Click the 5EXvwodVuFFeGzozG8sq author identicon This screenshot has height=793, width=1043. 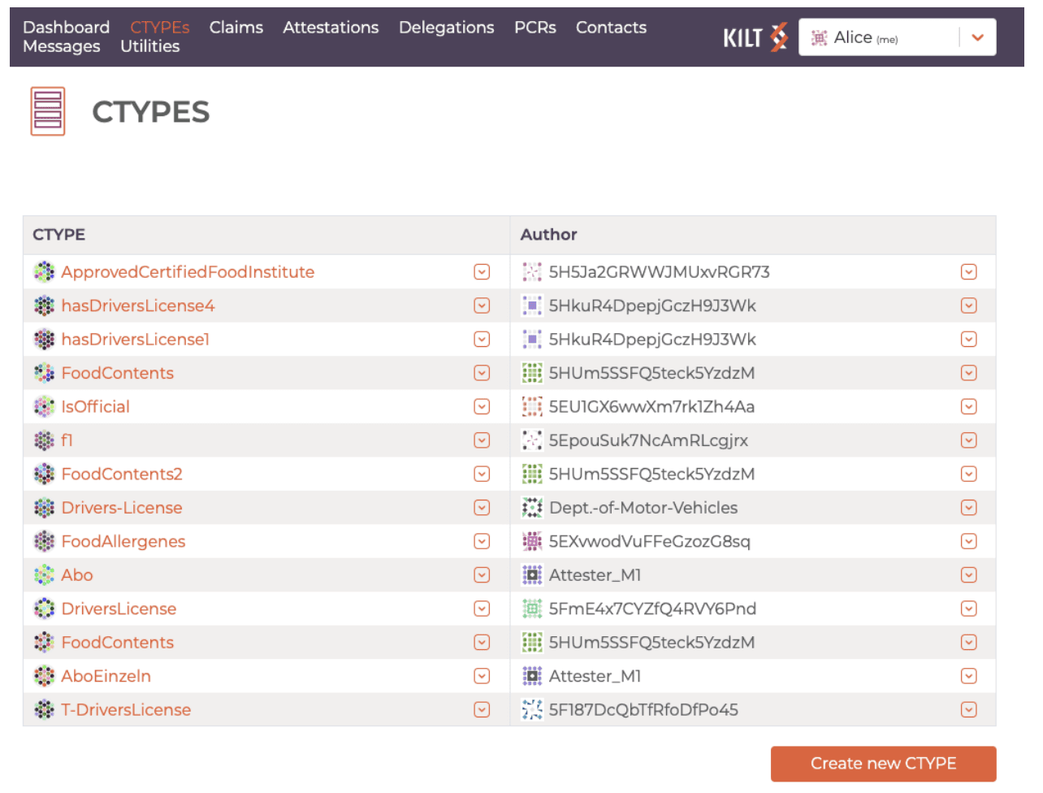click(532, 541)
